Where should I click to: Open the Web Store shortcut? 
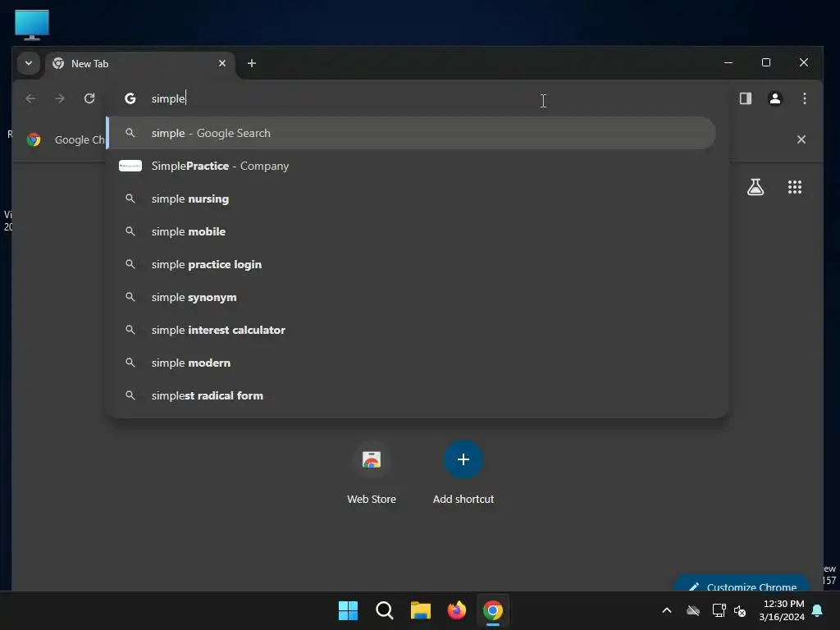(x=372, y=473)
